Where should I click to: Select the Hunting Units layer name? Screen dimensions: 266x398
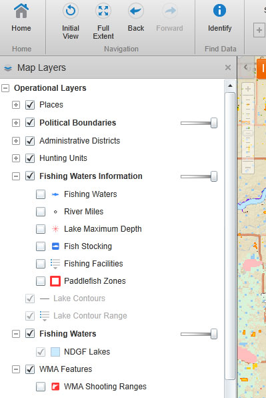click(63, 158)
